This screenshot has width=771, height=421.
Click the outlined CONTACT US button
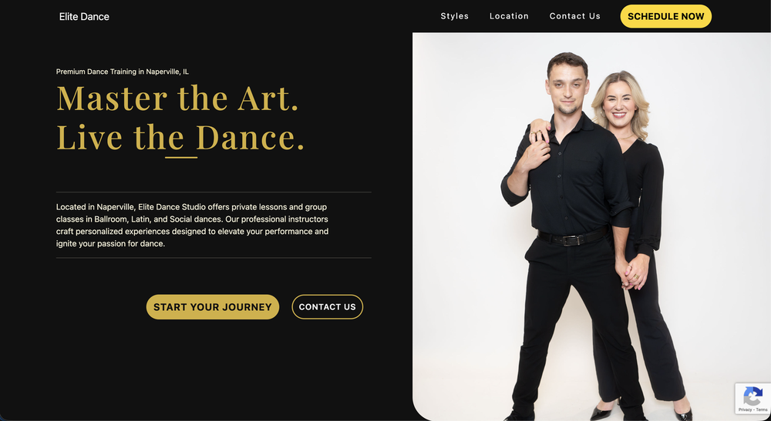(x=328, y=307)
